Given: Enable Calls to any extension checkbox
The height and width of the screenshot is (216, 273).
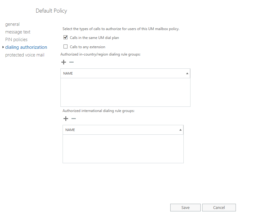Looking at the screenshot, I should pos(65,47).
